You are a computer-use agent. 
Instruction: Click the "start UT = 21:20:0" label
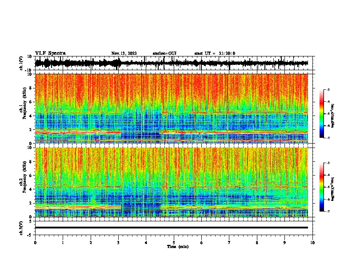tap(215, 53)
